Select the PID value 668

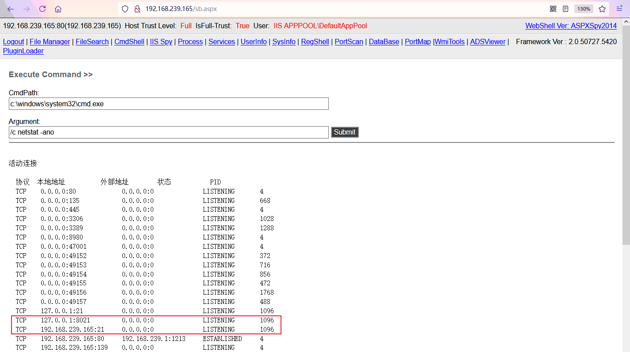click(x=265, y=201)
